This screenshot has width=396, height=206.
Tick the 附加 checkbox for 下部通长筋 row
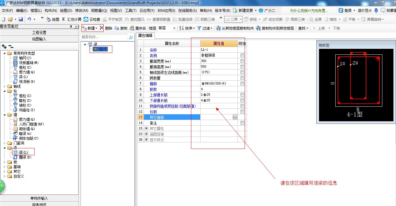243,100
